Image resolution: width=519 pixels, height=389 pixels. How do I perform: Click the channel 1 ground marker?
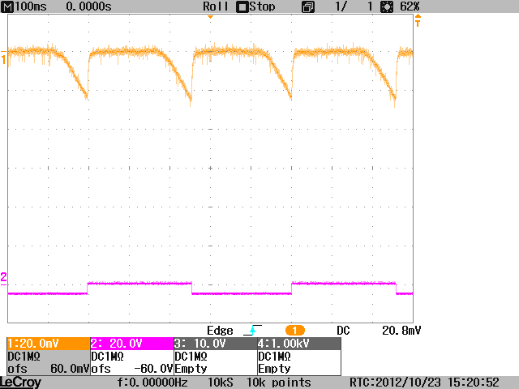3,58
